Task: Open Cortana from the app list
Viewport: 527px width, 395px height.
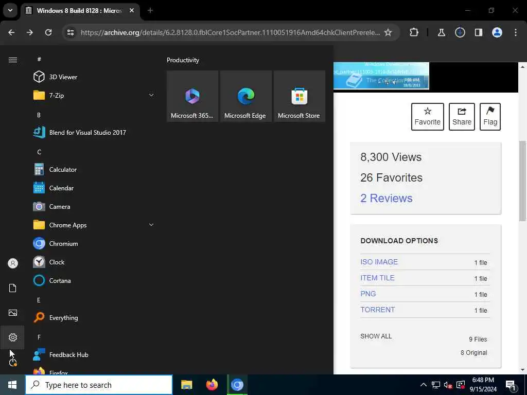Action: click(93, 280)
